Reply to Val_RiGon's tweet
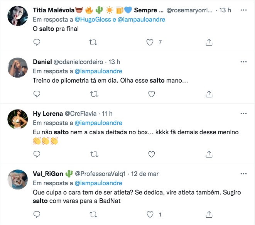 [37, 214]
